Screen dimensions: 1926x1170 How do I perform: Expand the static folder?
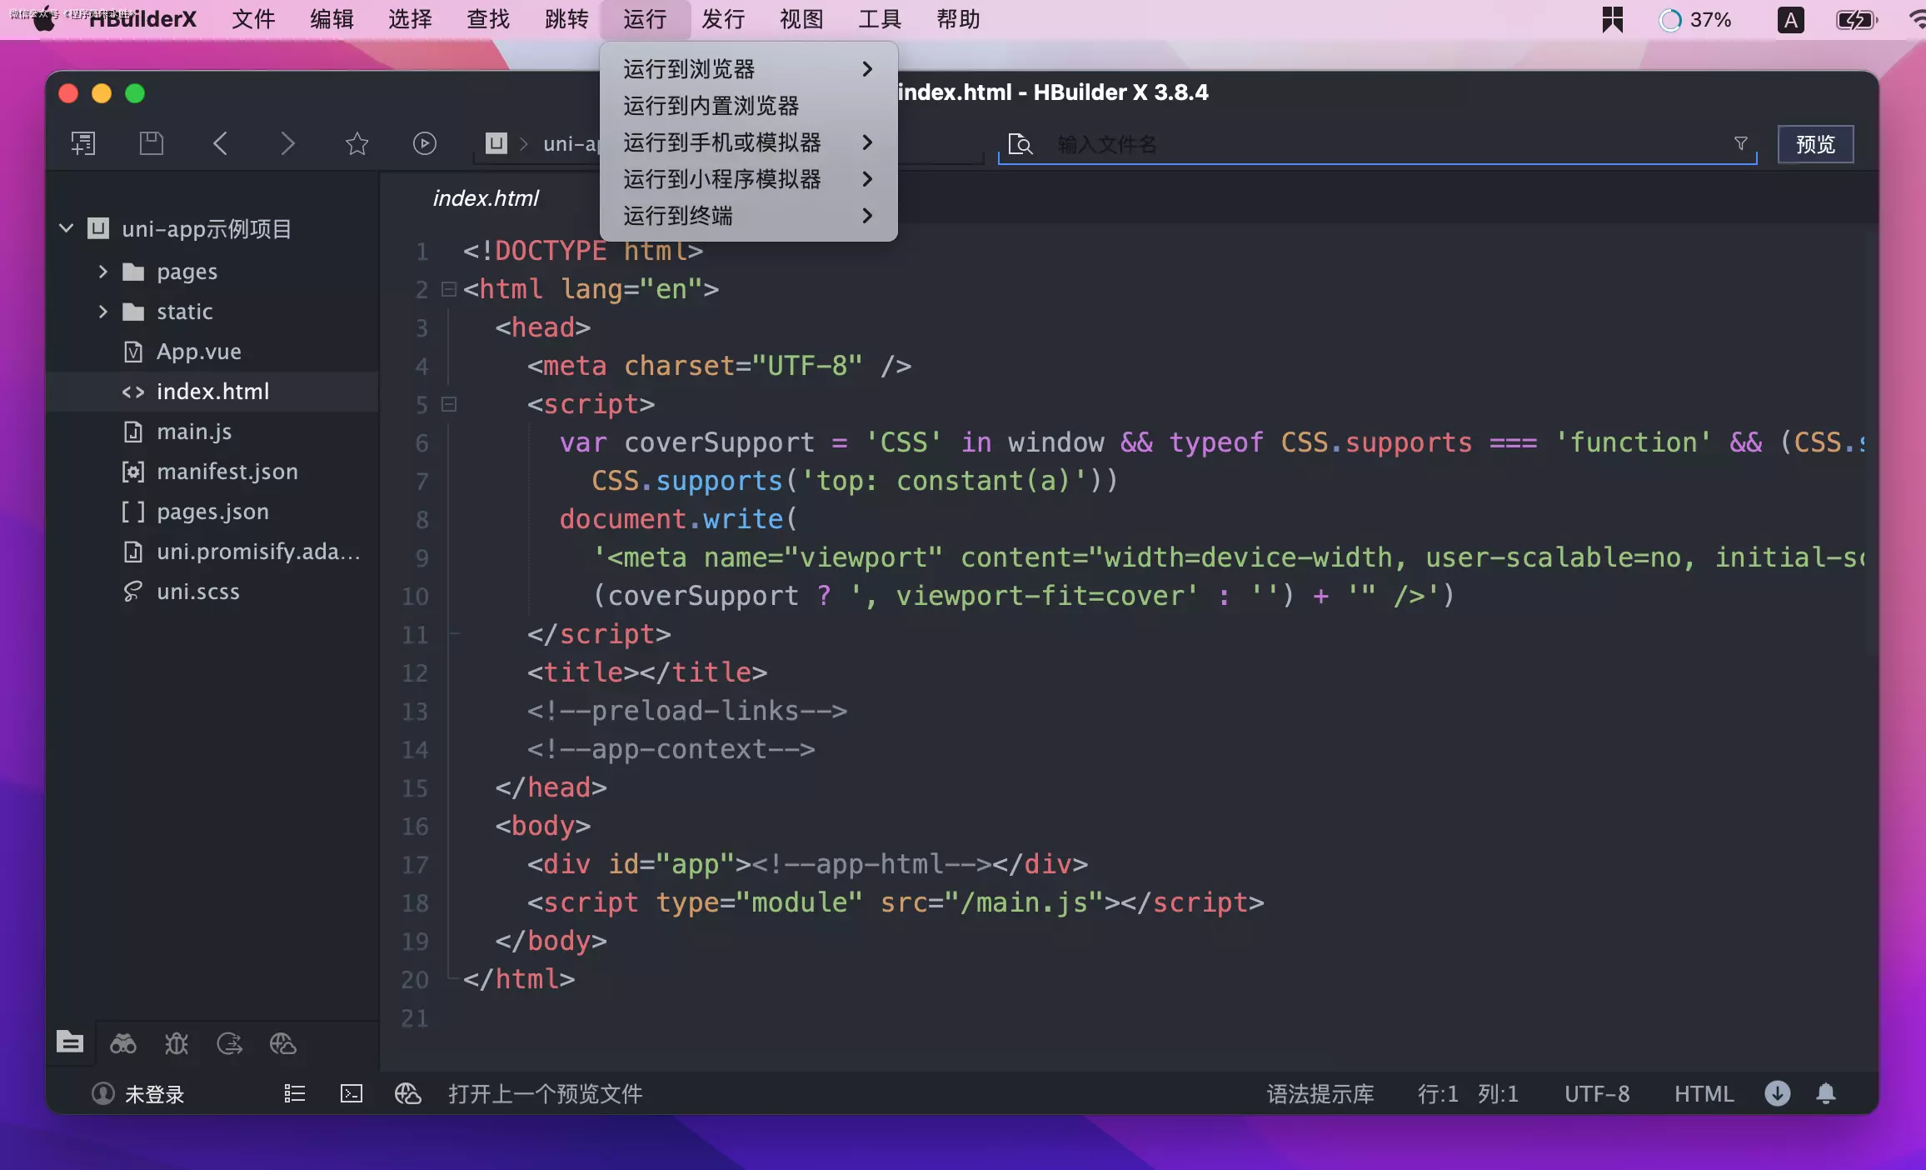point(102,311)
